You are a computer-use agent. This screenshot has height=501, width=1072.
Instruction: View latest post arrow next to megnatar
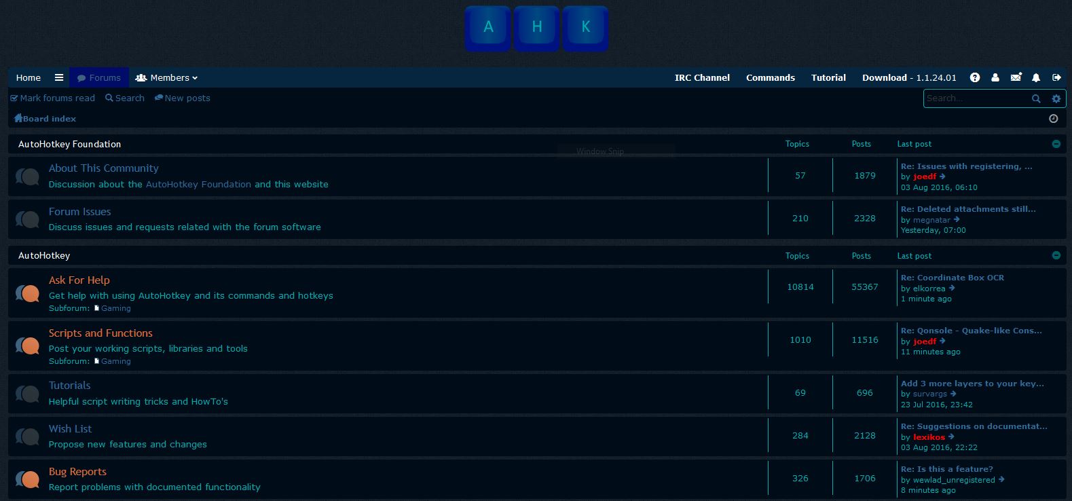click(x=957, y=219)
